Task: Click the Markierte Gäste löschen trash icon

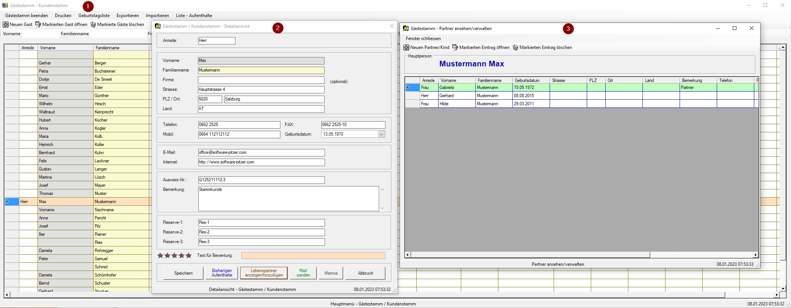Action: [93, 24]
